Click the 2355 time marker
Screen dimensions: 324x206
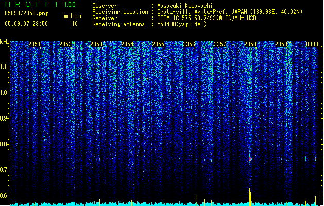pyautogui.click(x=158, y=44)
